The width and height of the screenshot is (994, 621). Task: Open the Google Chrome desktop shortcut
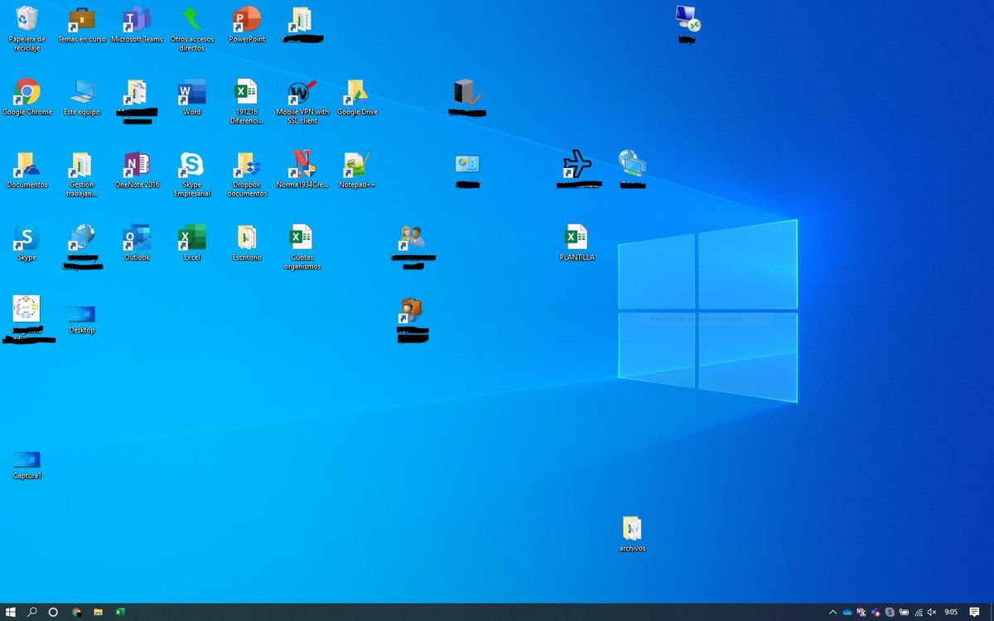click(27, 98)
